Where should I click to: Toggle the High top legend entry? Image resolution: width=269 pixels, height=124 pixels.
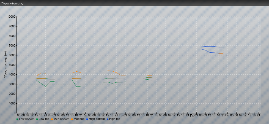click(113, 119)
